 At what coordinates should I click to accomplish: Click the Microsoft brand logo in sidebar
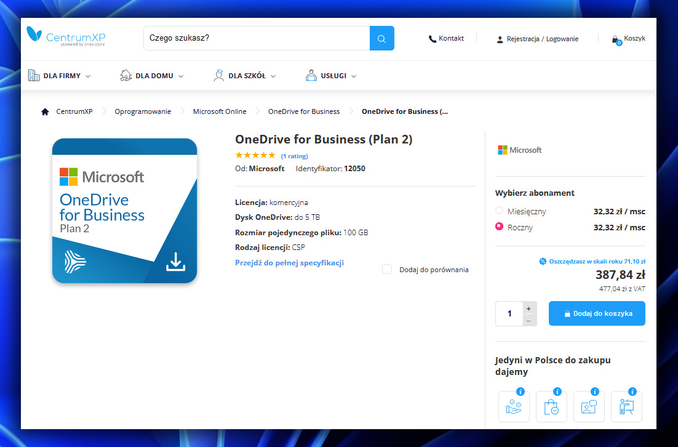point(520,150)
